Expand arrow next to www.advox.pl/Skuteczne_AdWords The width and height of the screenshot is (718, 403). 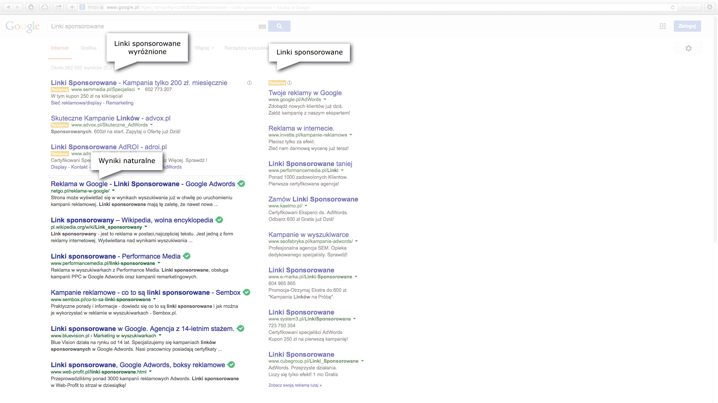[x=151, y=125]
